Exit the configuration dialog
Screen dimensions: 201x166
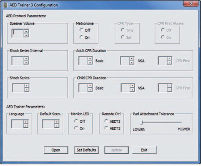pos(144,150)
